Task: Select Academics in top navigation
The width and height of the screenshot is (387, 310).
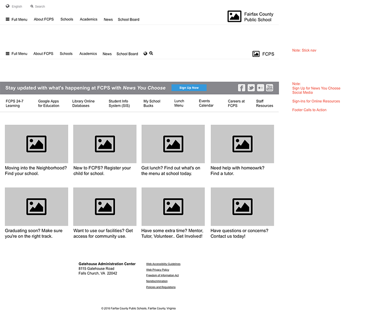Action: pyautogui.click(x=88, y=19)
